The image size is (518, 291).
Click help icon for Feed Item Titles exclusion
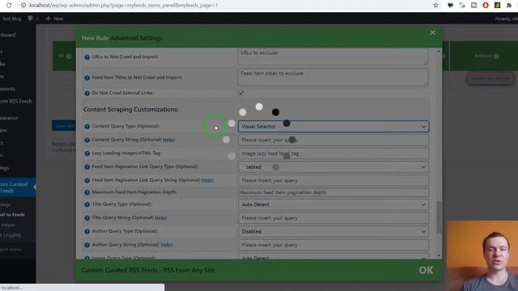point(87,78)
